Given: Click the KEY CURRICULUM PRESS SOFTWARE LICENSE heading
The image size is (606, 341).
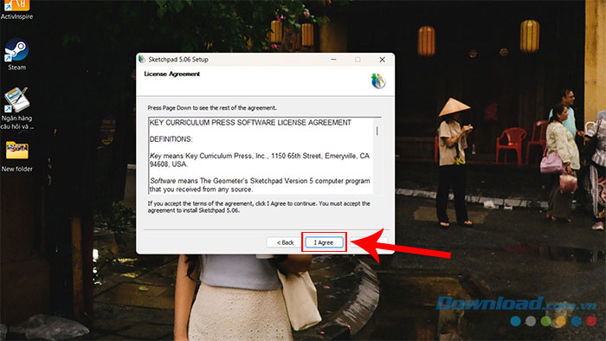Looking at the screenshot, I should [x=250, y=122].
